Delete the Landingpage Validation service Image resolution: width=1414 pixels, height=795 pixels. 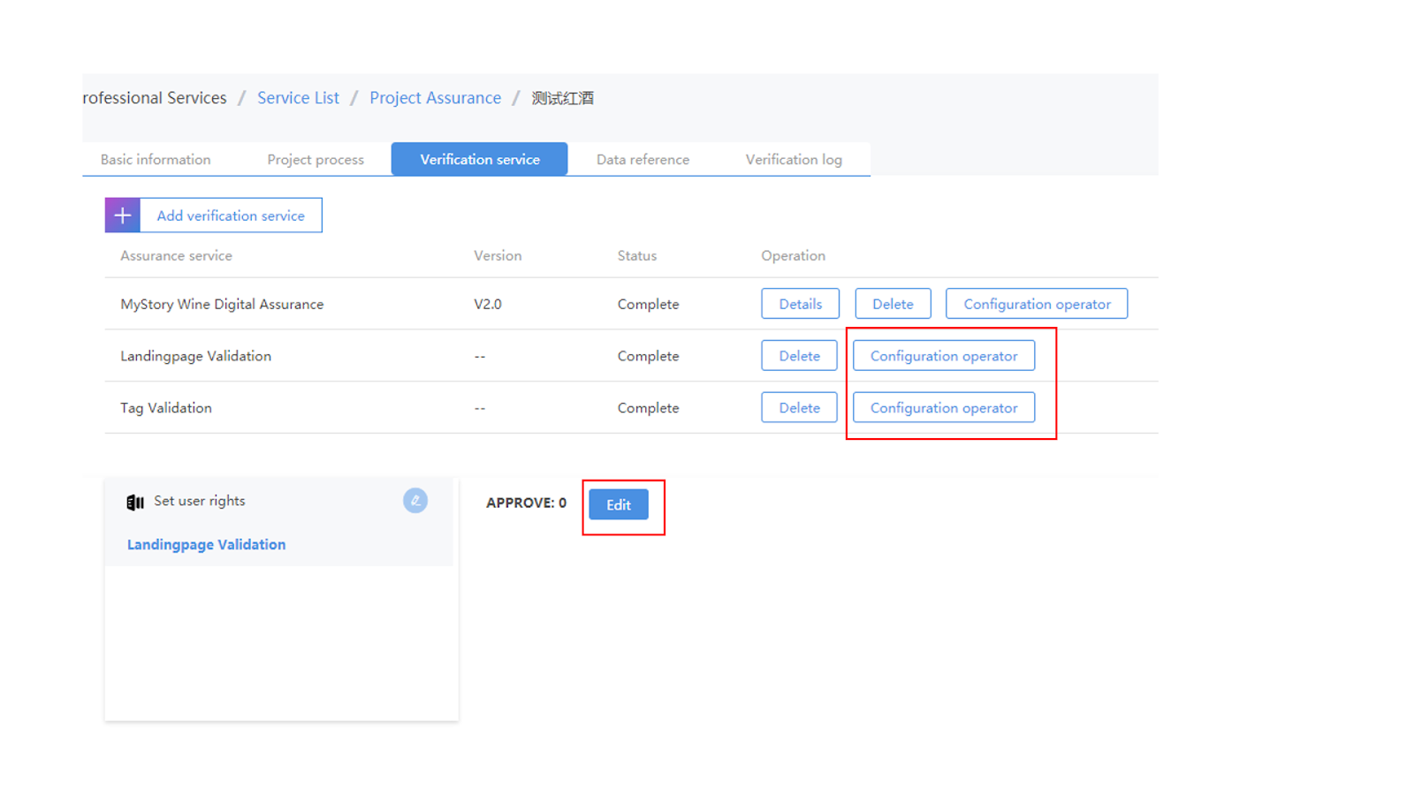800,356
